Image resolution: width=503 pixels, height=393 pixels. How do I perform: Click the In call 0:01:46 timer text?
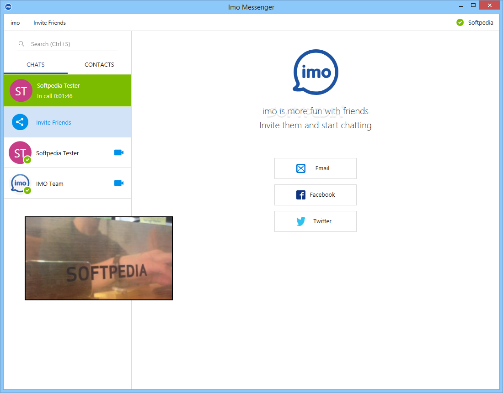point(54,96)
